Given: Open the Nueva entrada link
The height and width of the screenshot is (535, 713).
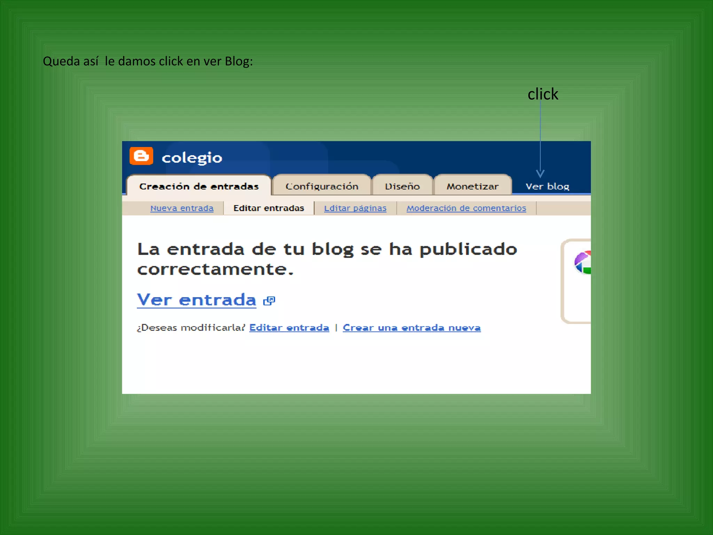Looking at the screenshot, I should tap(182, 208).
